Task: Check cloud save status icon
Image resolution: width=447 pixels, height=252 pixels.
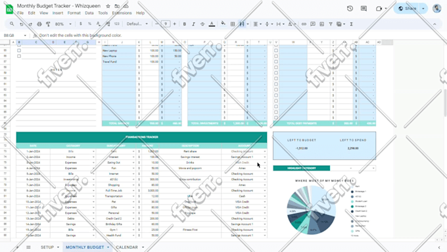Action: (x=126, y=6)
